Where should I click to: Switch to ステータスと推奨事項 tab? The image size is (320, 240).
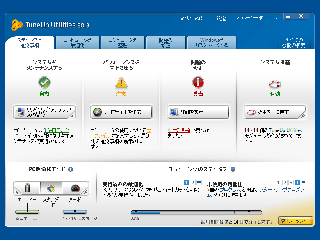coord(30,43)
